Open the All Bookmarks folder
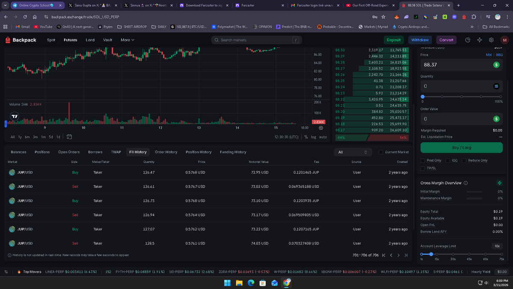Viewport: 513px width, 289px height. click(496, 27)
